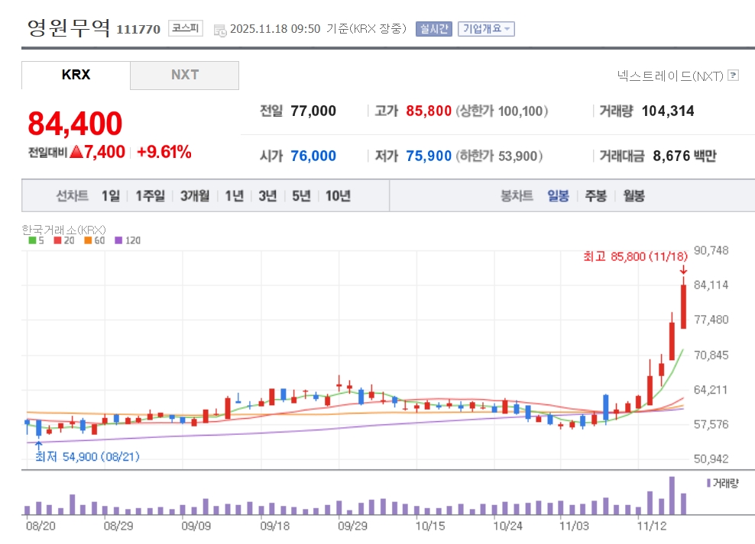Switch to the NXT tab

pyautogui.click(x=184, y=75)
